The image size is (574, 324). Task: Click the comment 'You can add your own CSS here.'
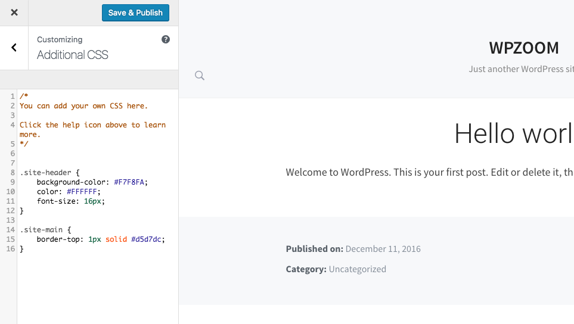pyautogui.click(x=83, y=106)
